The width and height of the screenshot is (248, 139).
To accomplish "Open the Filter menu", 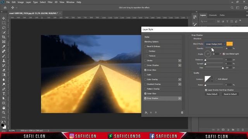I will (50, 2).
